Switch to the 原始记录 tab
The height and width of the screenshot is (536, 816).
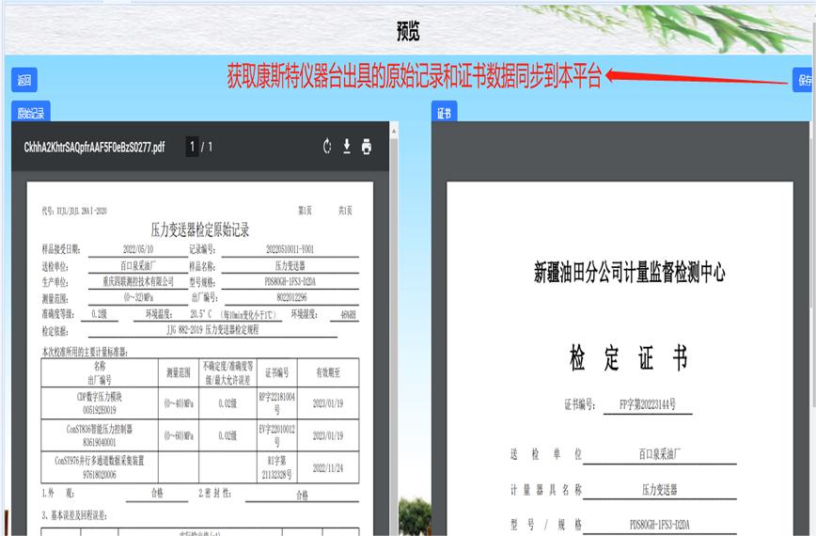click(x=31, y=112)
